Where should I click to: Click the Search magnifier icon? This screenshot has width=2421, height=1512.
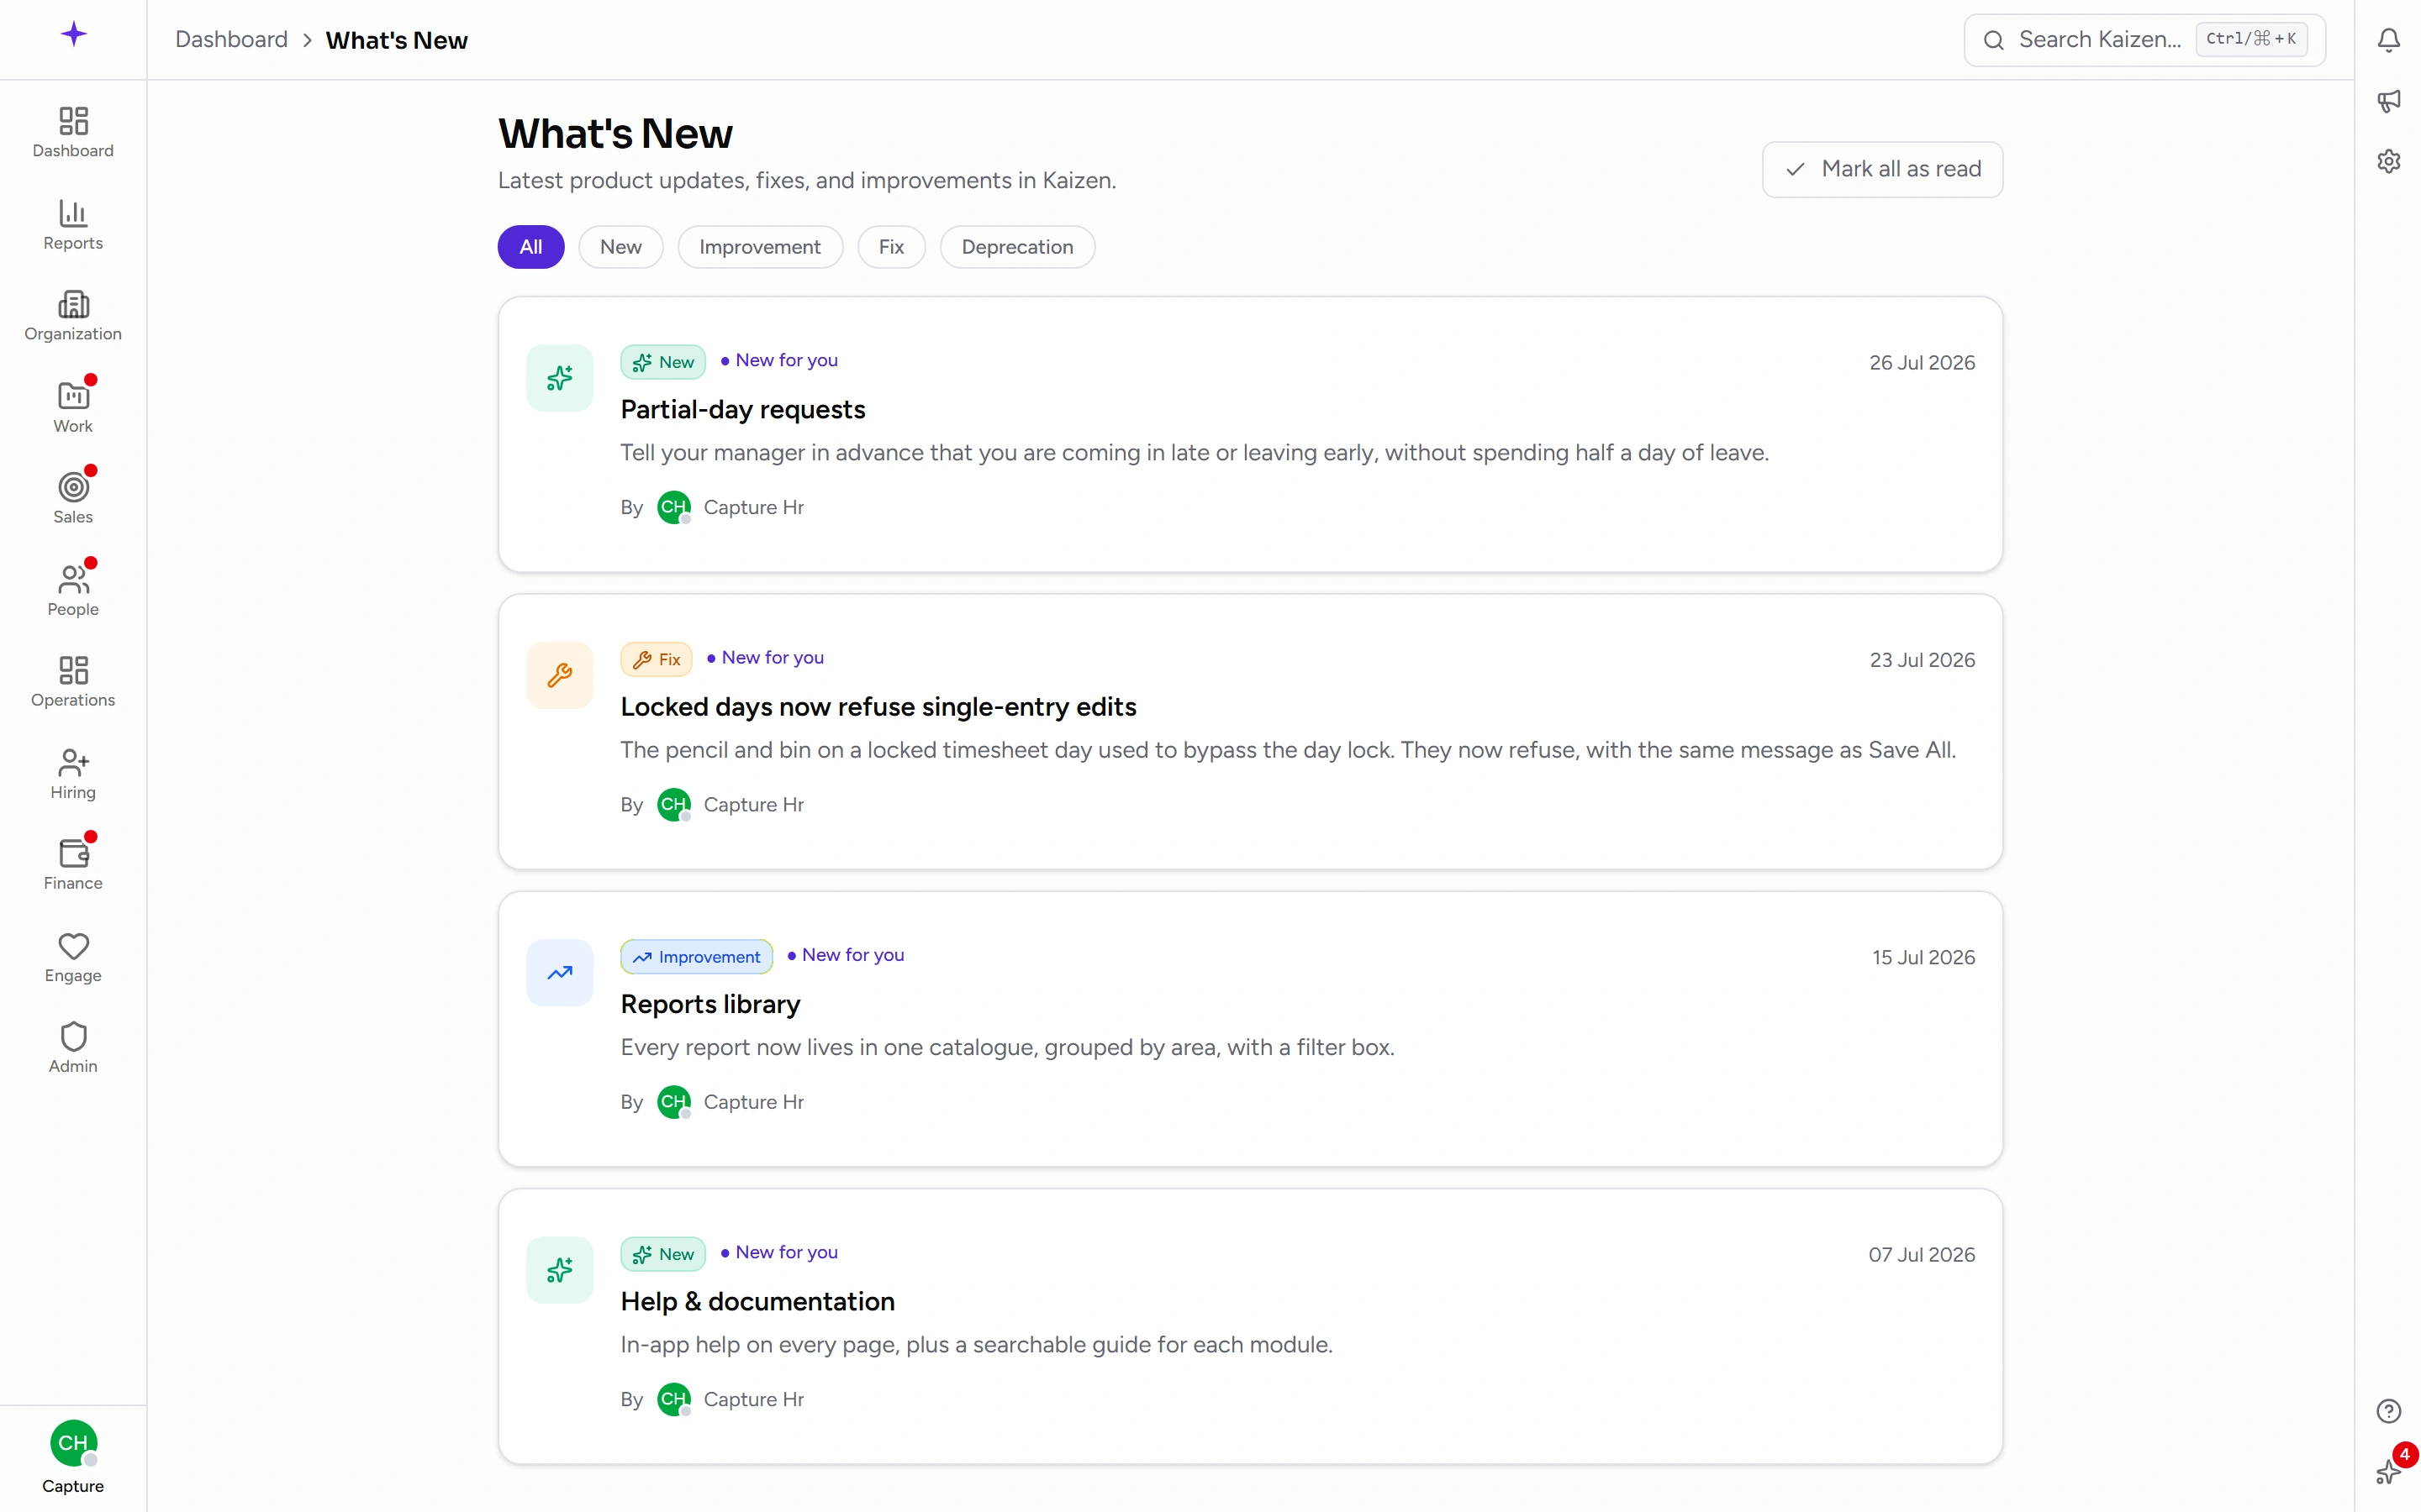pyautogui.click(x=1993, y=40)
